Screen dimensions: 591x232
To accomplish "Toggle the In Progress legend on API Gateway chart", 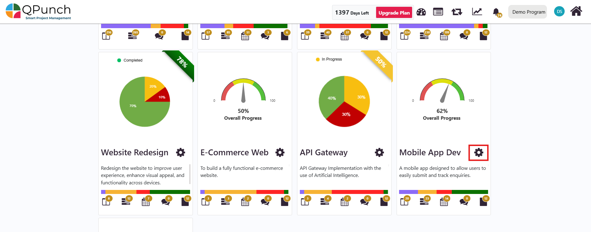I will tap(329, 59).
